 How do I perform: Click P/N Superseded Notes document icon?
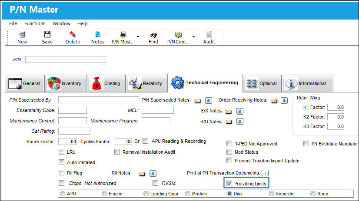click(x=208, y=100)
